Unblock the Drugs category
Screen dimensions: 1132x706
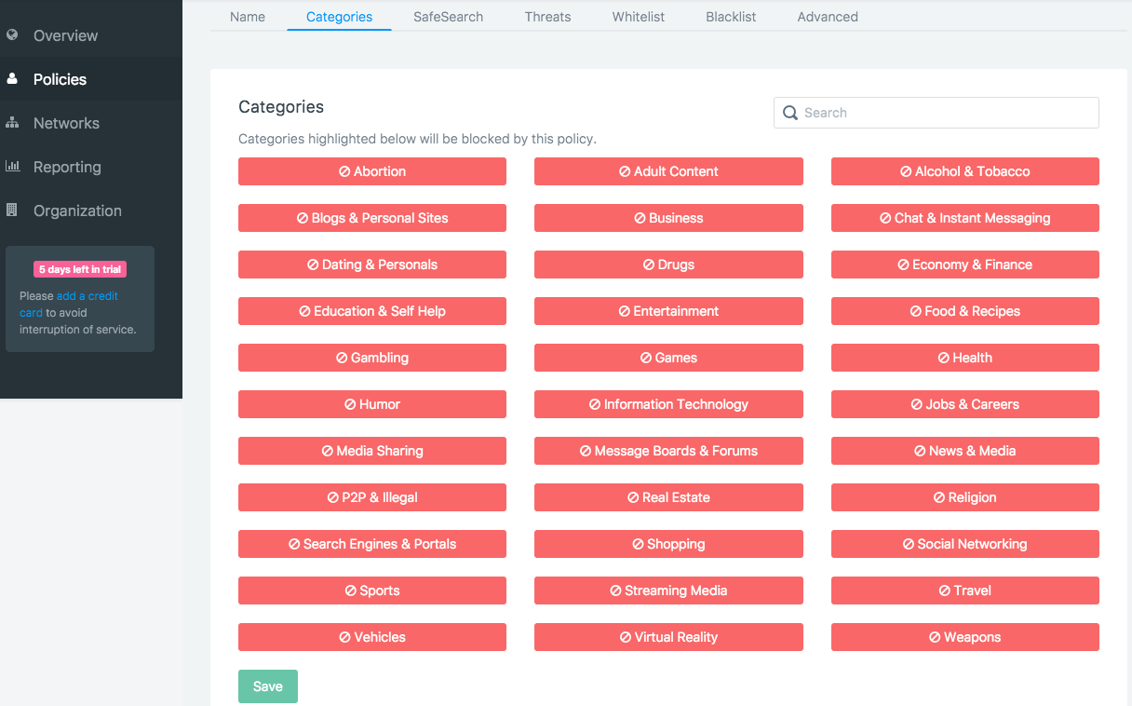point(668,265)
